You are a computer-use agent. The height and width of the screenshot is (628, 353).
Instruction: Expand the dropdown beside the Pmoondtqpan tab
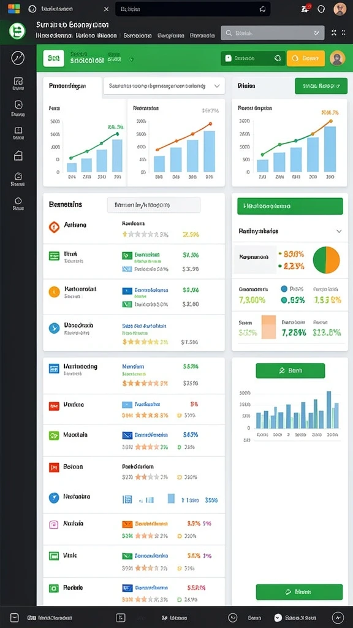(x=164, y=86)
